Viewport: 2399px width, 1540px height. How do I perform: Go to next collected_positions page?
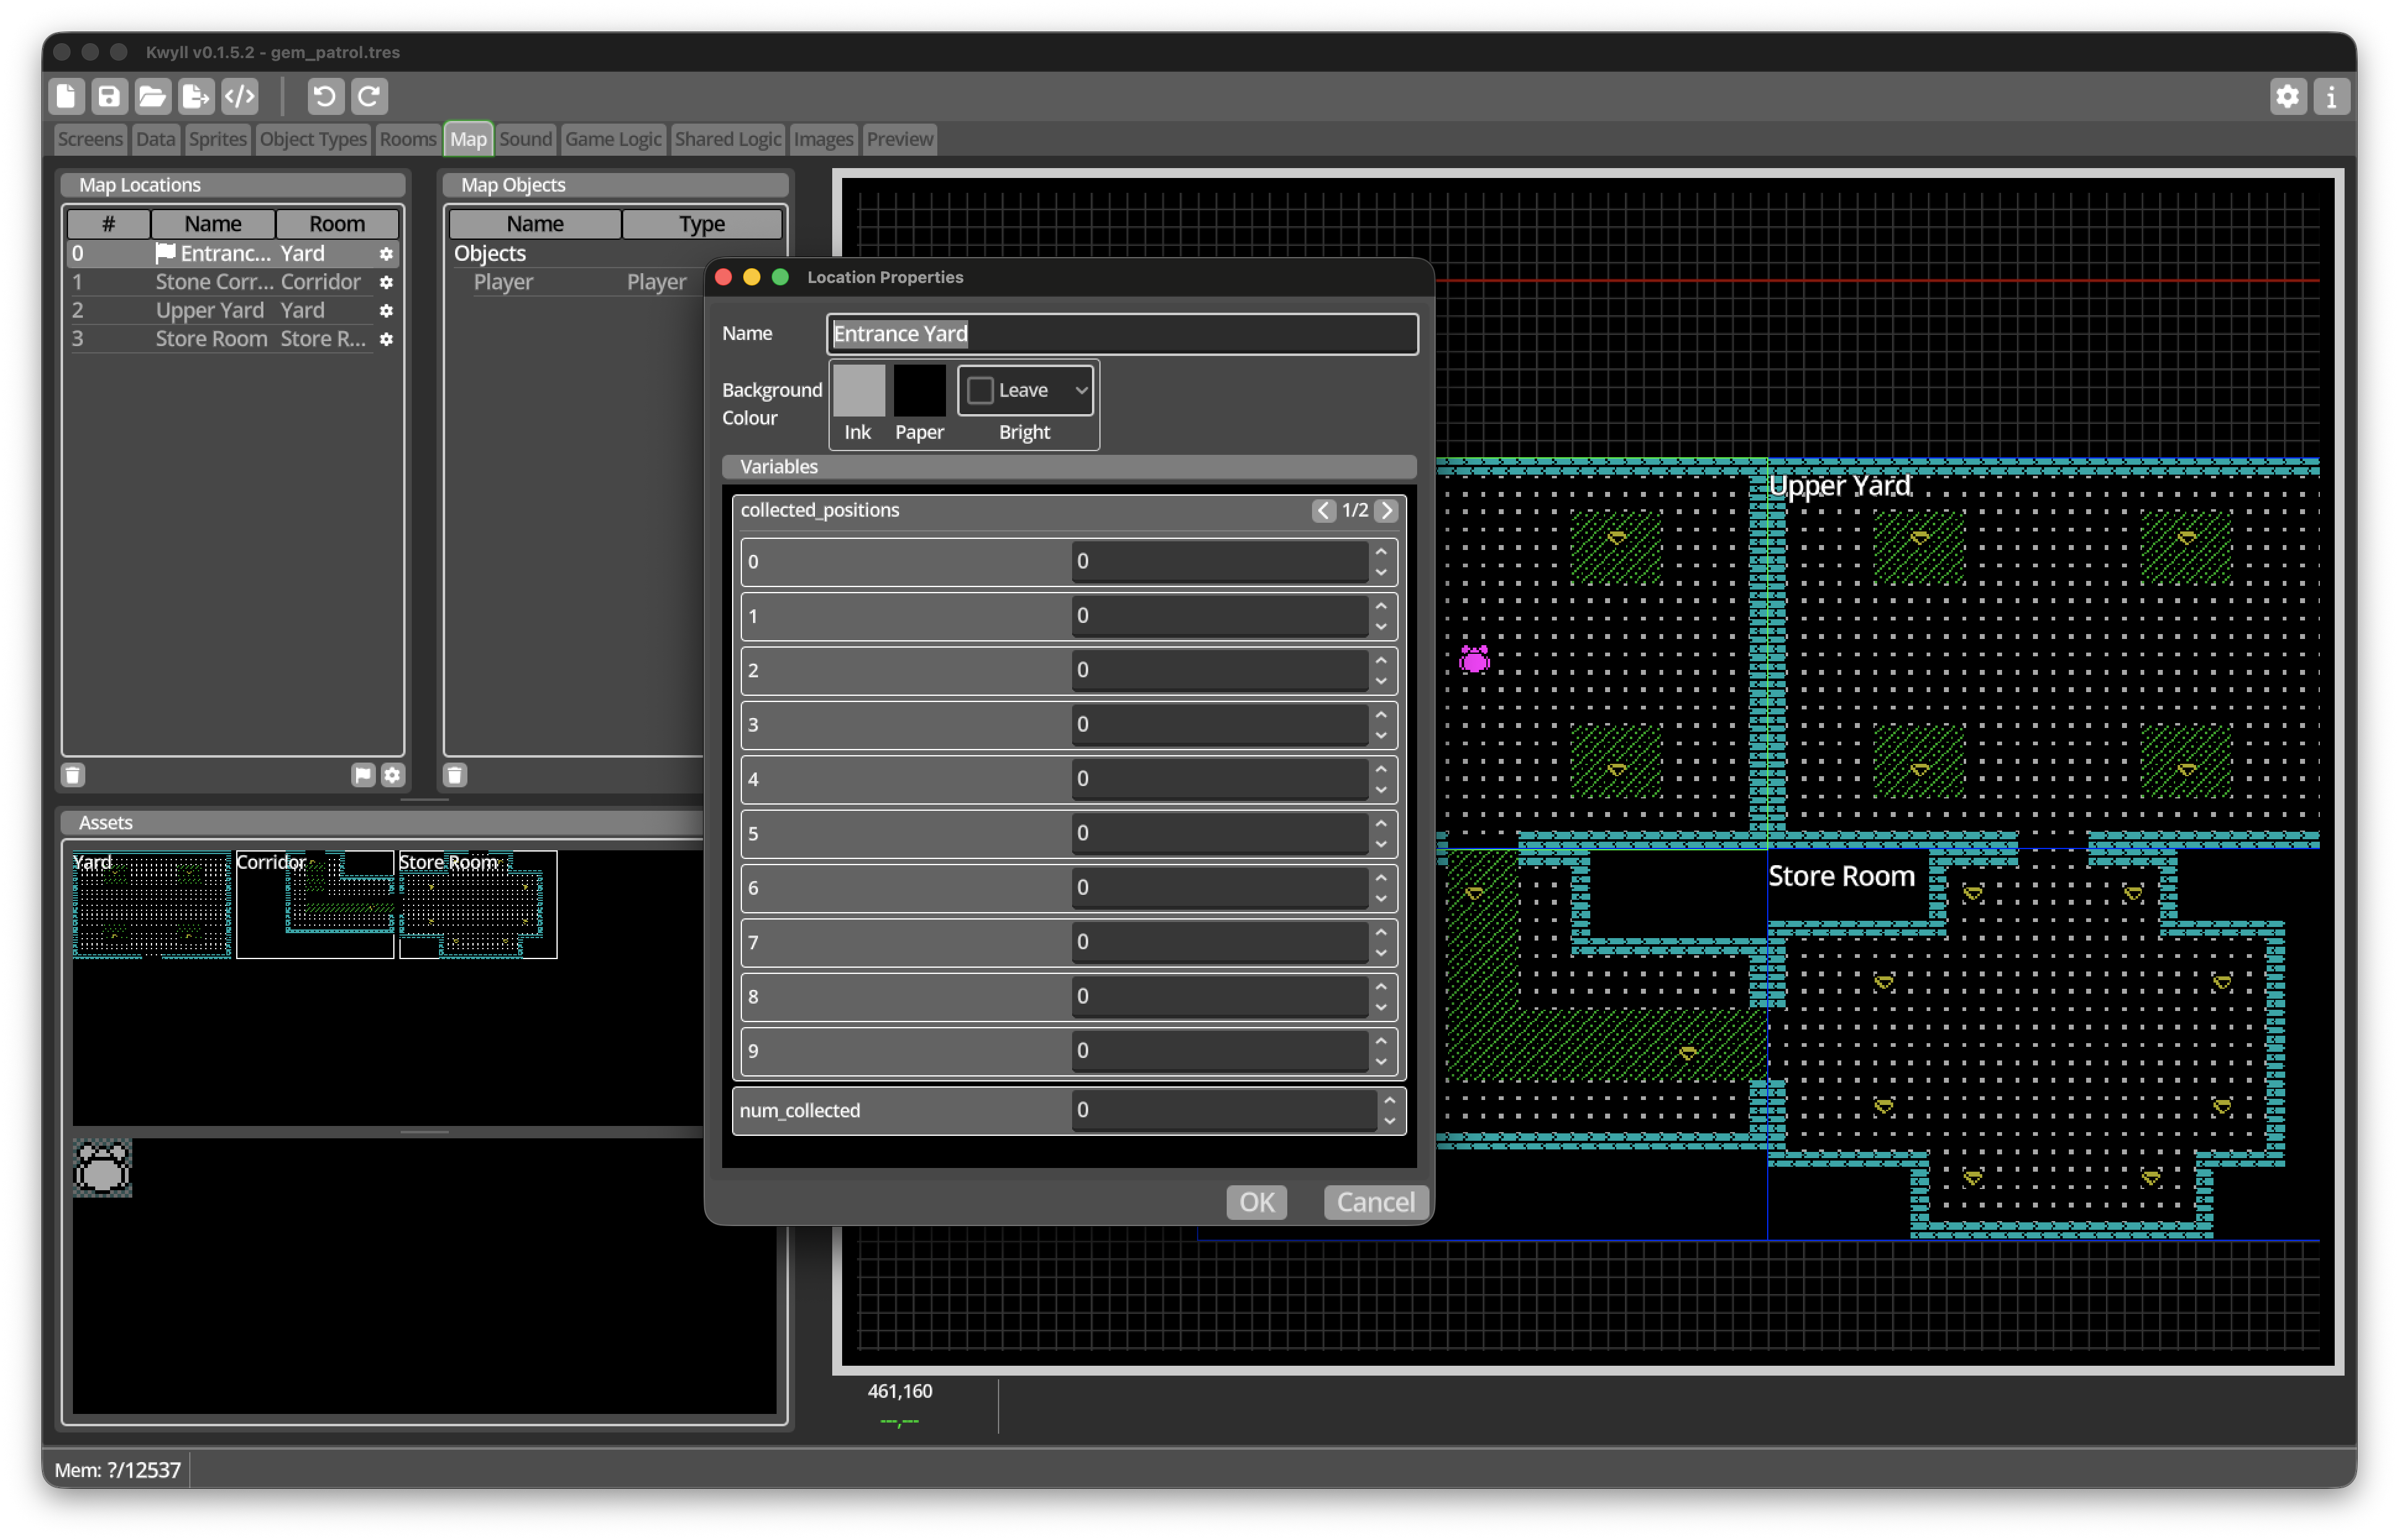click(1387, 511)
